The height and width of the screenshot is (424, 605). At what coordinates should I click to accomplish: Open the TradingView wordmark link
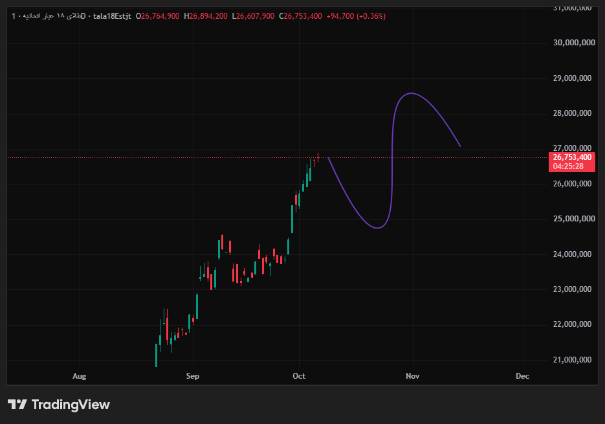(71, 405)
